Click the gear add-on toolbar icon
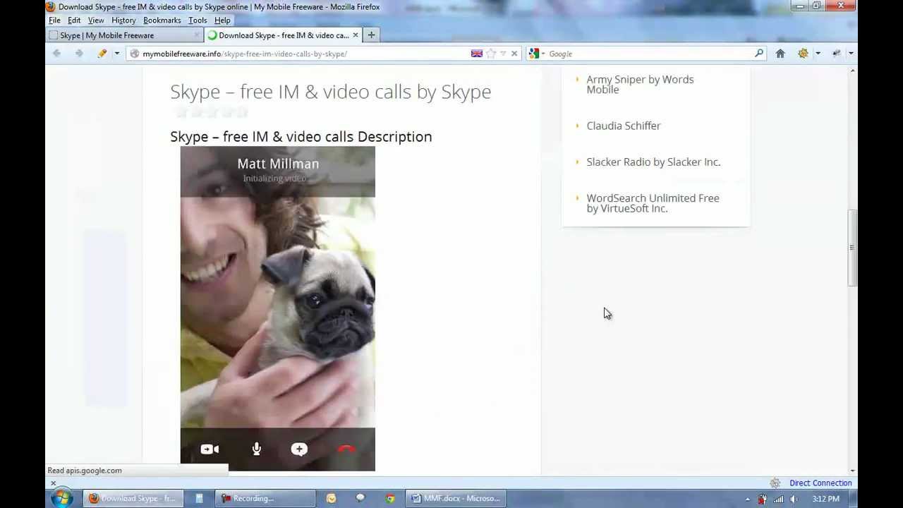Image resolution: width=903 pixels, height=508 pixels. pos(804,54)
